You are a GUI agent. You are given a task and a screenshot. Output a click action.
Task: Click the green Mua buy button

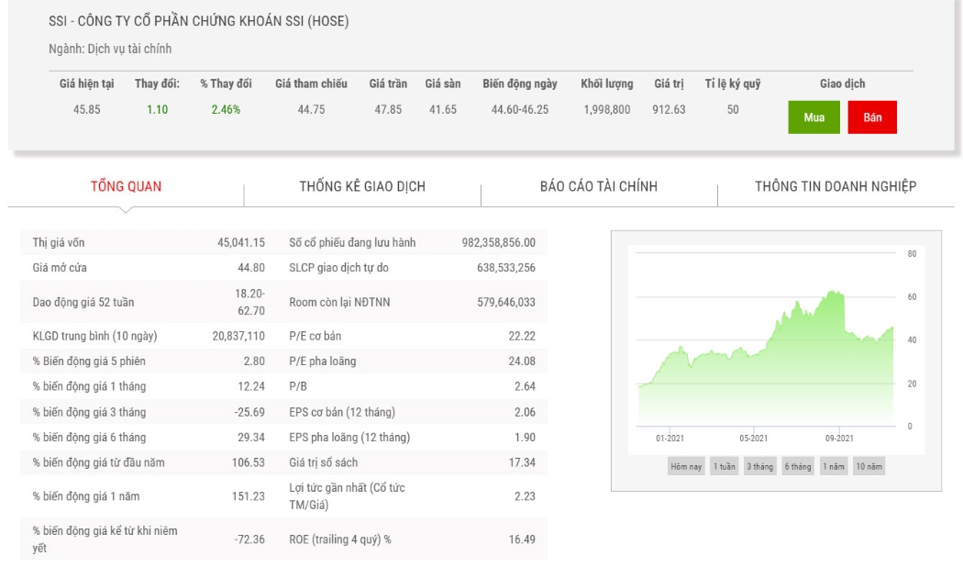(814, 117)
